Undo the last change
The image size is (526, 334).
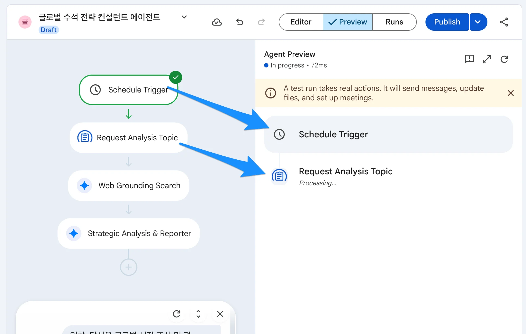click(239, 22)
